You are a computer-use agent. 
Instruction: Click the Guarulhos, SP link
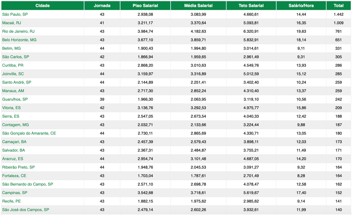(x=15, y=99)
